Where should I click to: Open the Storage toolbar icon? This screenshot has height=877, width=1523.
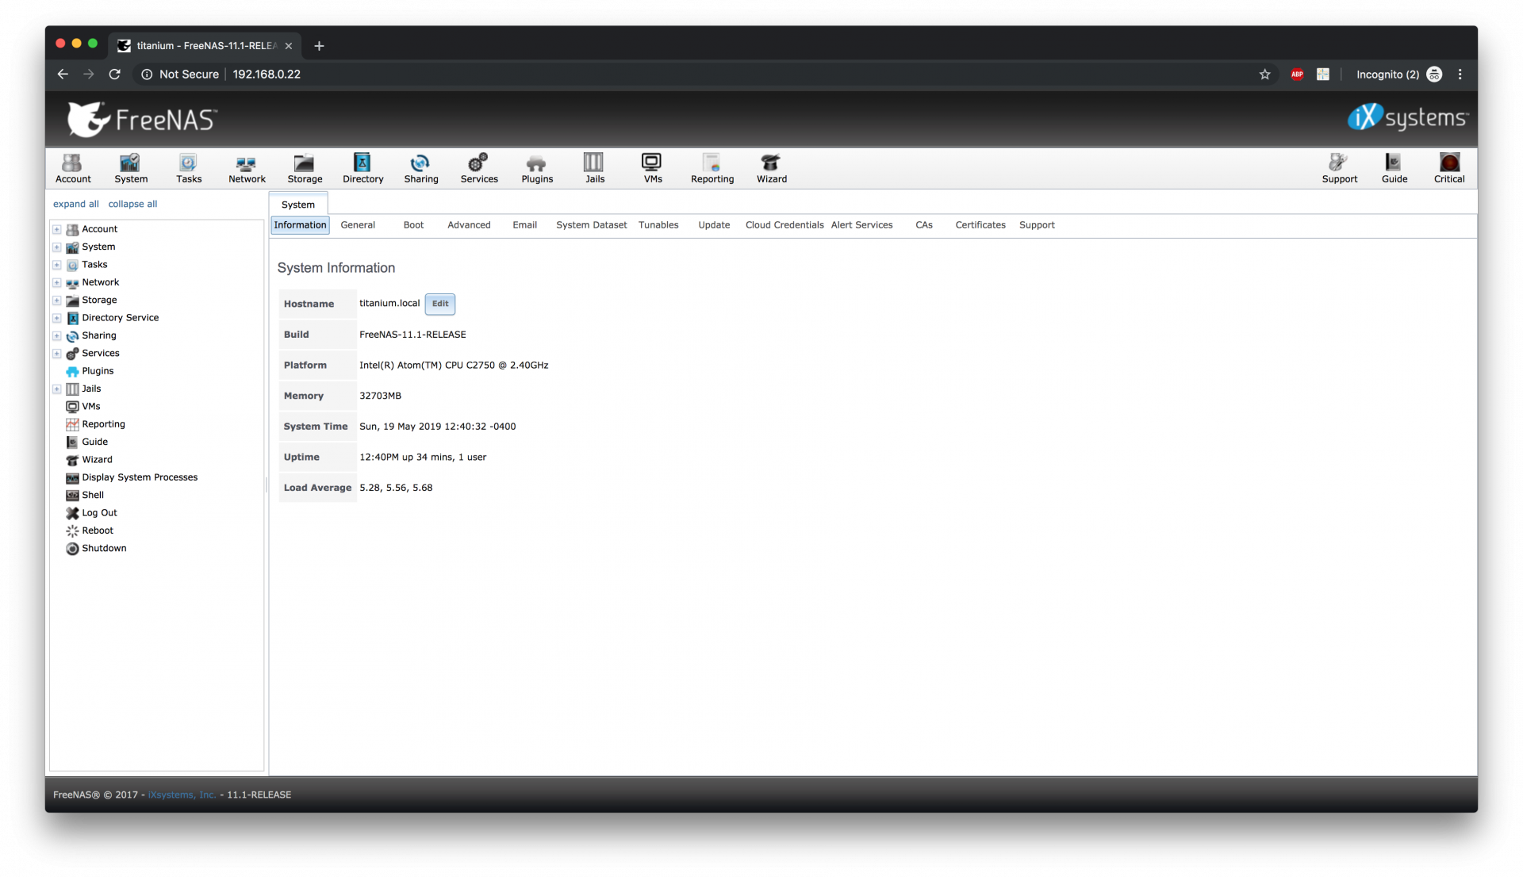point(305,168)
